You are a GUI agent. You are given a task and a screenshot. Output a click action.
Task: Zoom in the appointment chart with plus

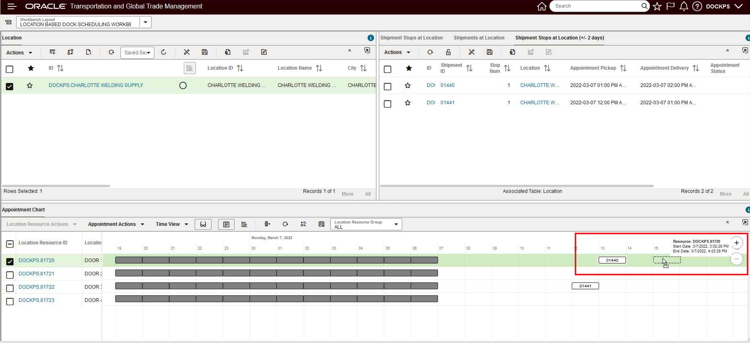(x=737, y=243)
